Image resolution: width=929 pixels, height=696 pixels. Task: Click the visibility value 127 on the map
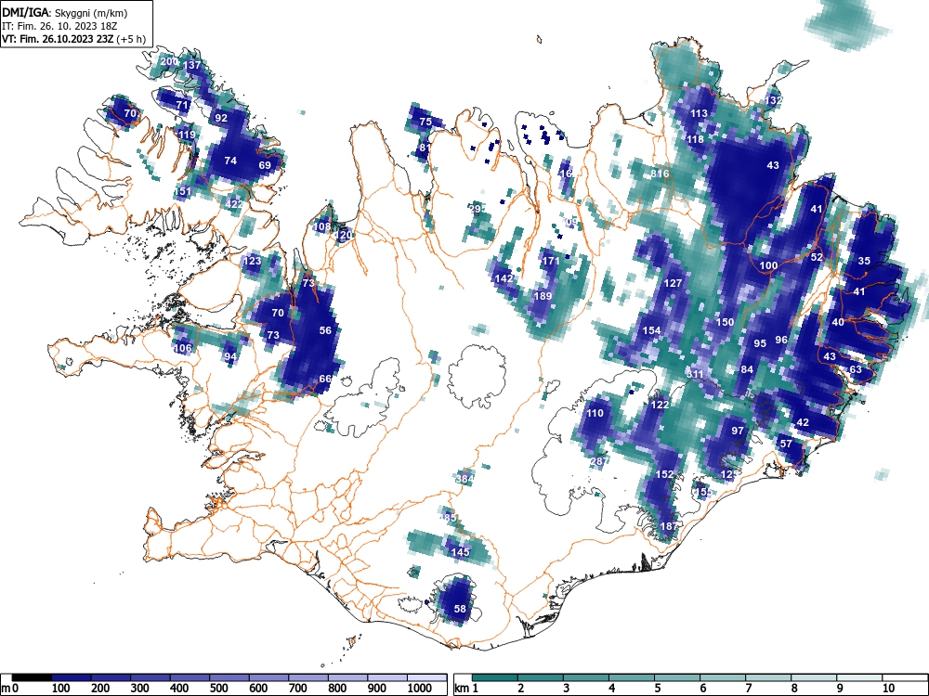673,283
